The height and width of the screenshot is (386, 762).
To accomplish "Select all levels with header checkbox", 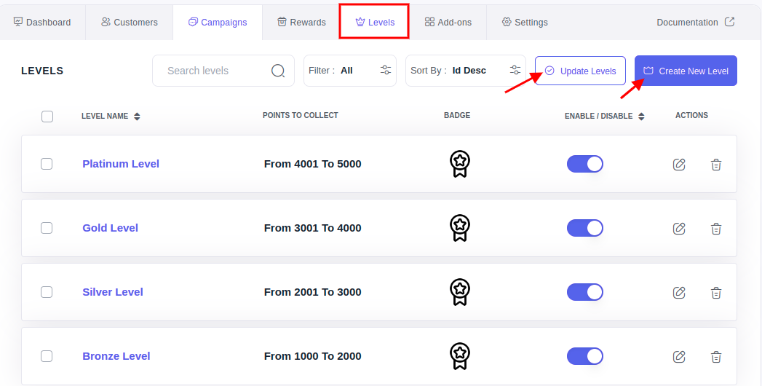I will click(x=47, y=117).
